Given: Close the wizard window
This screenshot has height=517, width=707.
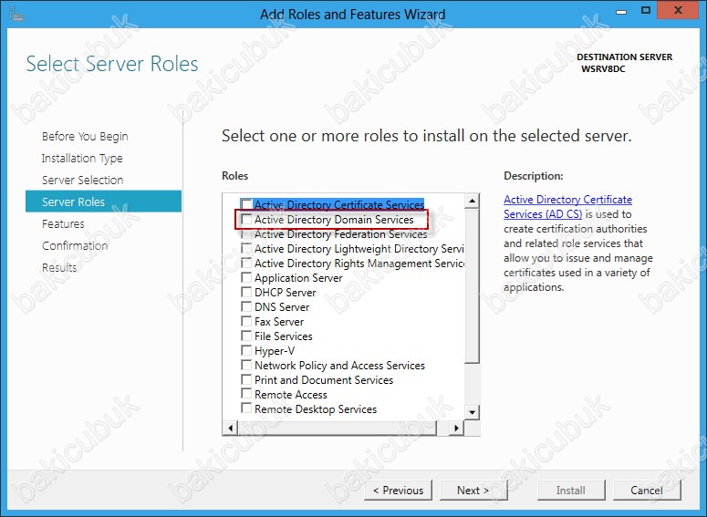Looking at the screenshot, I should (x=678, y=10).
